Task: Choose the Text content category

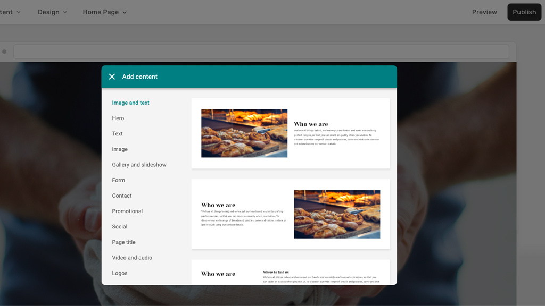Action: click(x=118, y=134)
